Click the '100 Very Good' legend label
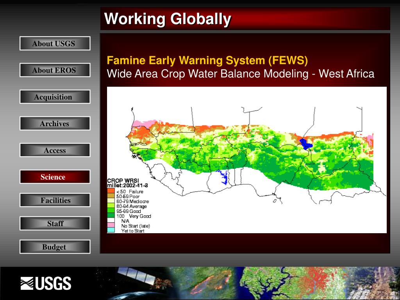The image size is (400, 300). (134, 216)
